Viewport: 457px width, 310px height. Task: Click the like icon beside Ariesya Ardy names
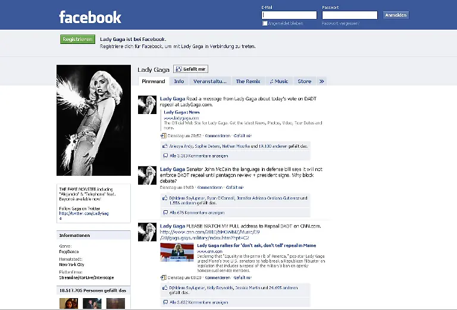[165, 146]
